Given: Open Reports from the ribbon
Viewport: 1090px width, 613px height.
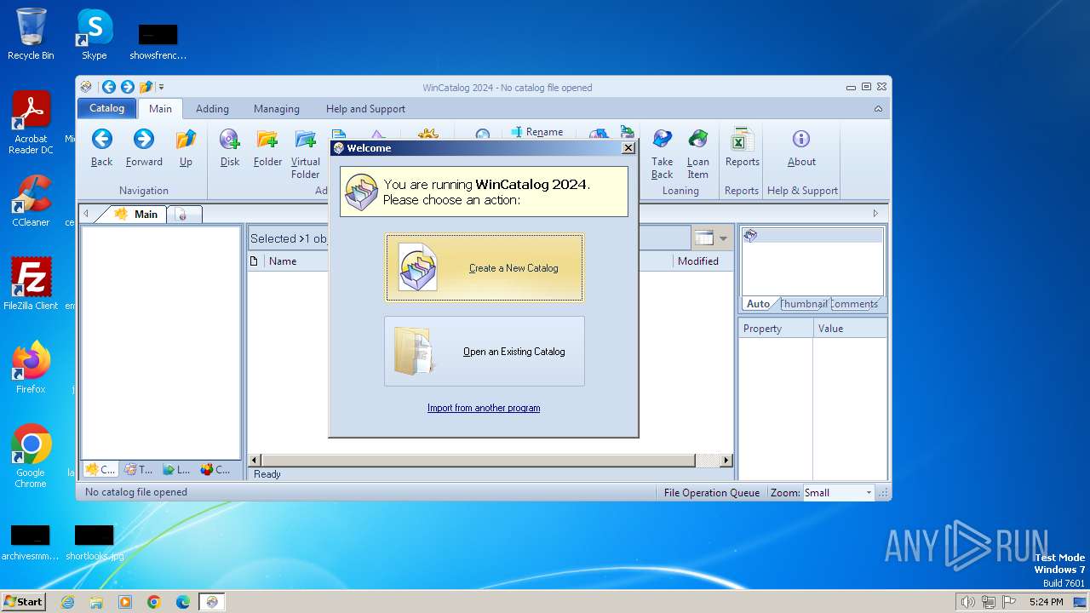Looking at the screenshot, I should click(742, 147).
